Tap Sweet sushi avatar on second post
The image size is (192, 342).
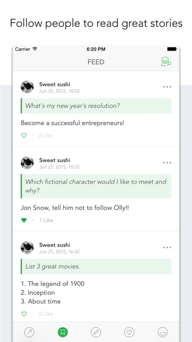(x=27, y=163)
